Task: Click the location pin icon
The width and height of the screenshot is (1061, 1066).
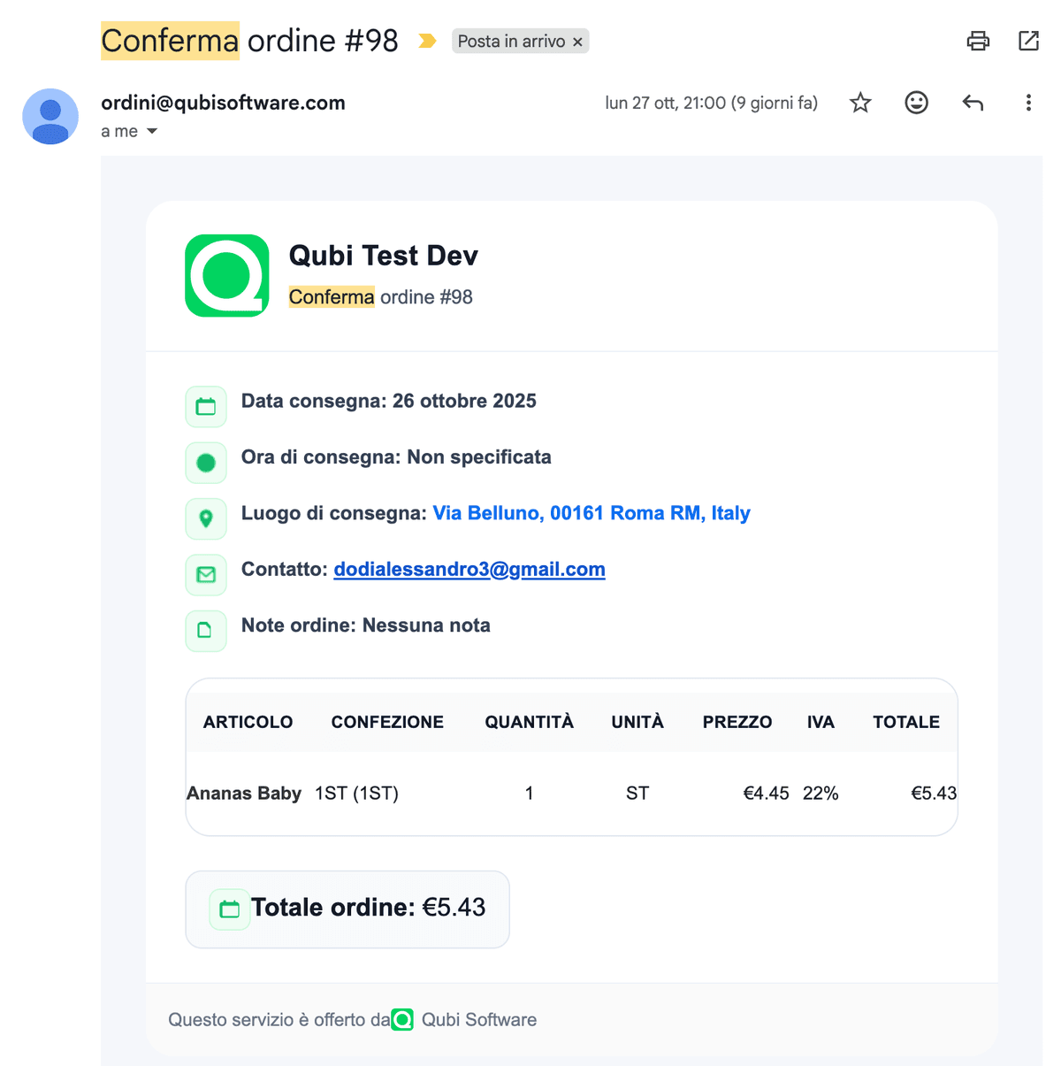Action: (x=206, y=518)
